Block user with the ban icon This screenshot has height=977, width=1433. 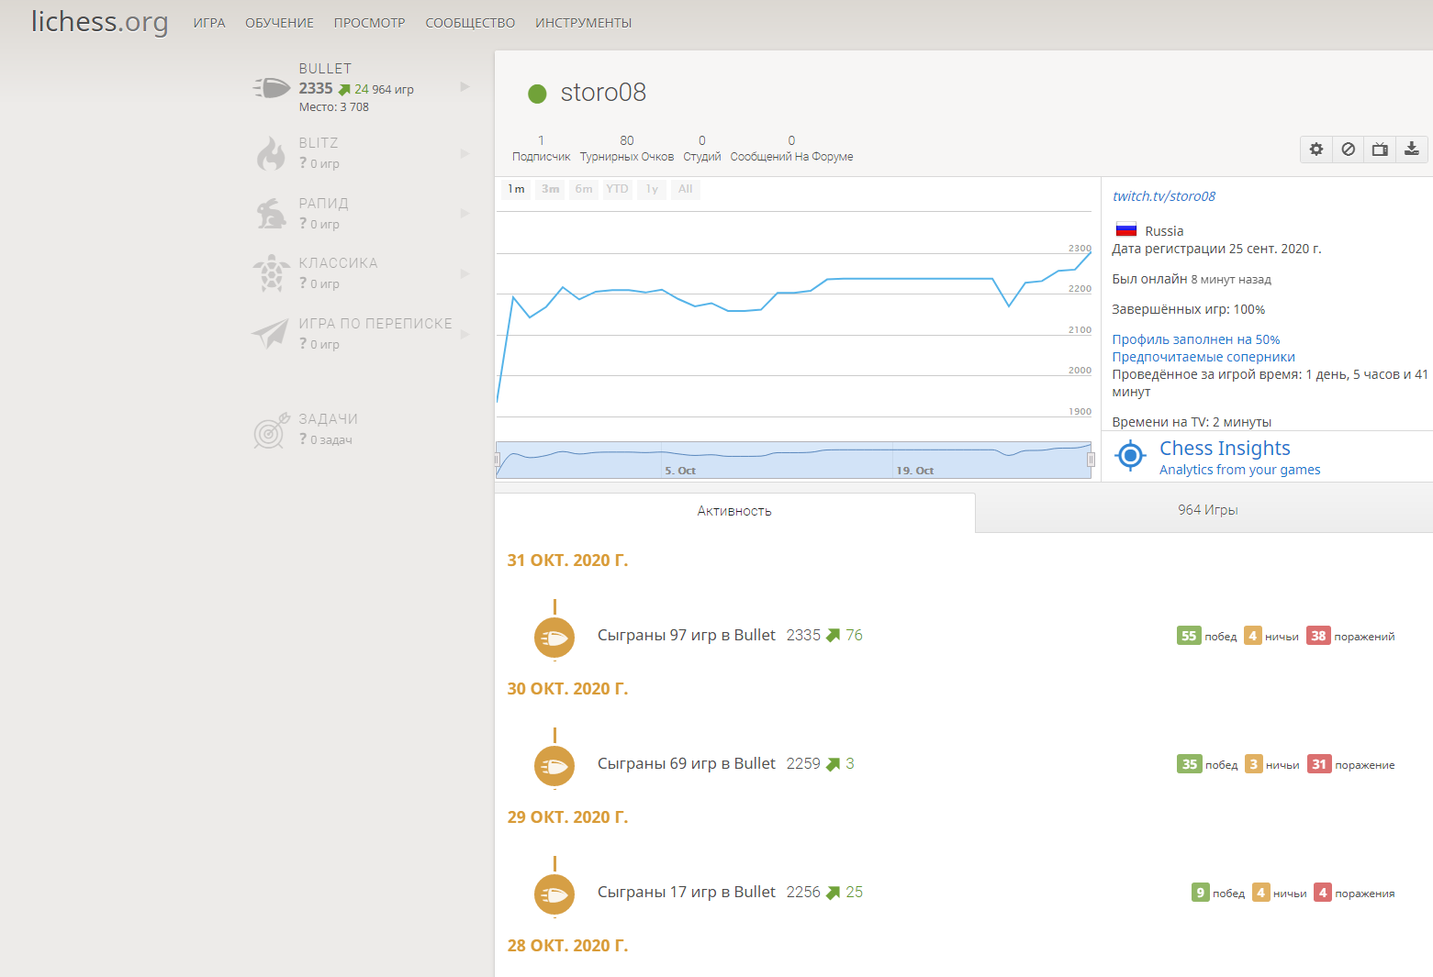[x=1348, y=150]
